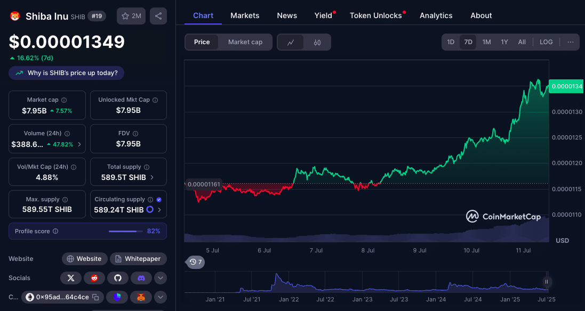Switch to candlestick chart icon
Image resolution: width=585 pixels, height=311 pixels.
(x=317, y=42)
